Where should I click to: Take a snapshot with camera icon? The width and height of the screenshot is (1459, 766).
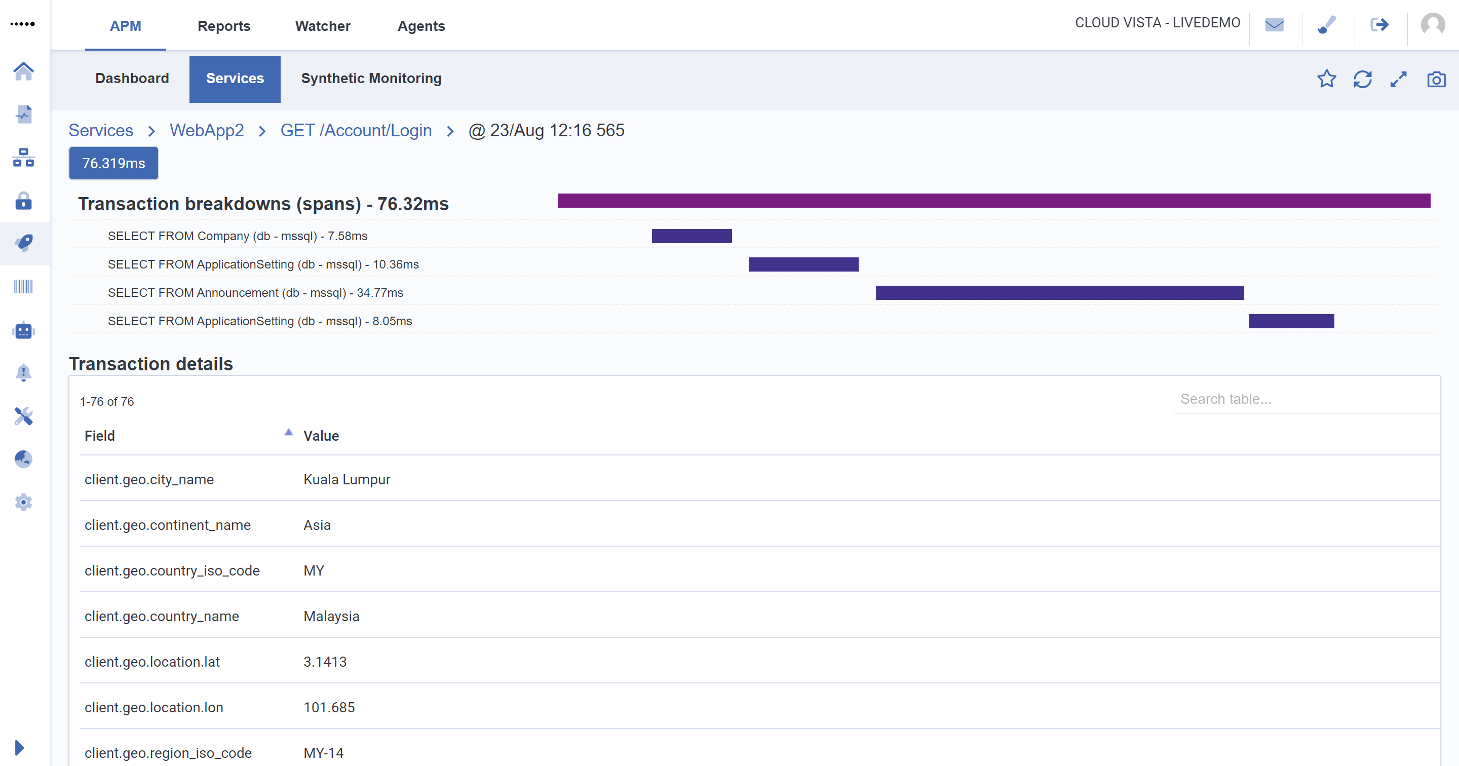click(x=1436, y=79)
